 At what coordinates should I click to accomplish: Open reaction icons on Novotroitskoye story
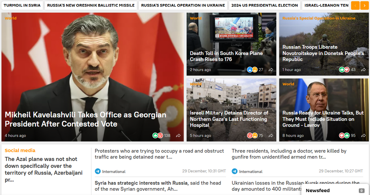click(344, 70)
